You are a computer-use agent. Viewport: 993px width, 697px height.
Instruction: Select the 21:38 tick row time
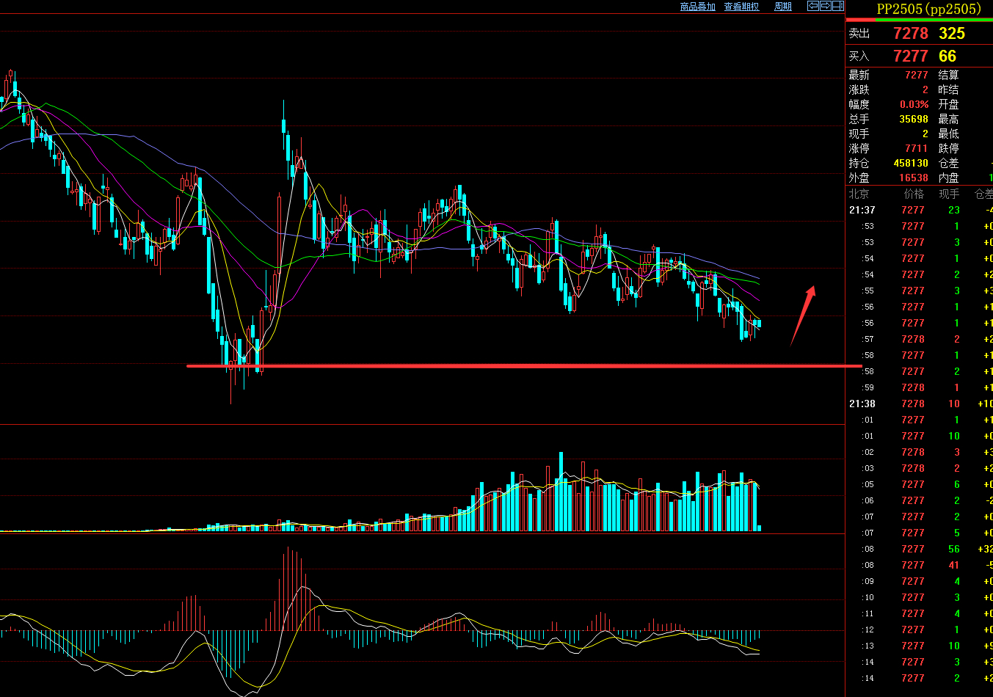[862, 404]
